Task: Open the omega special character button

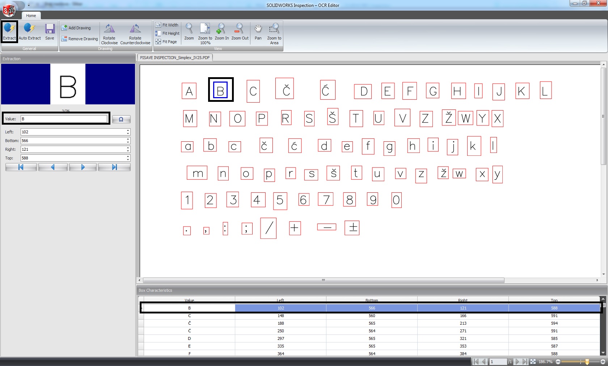Action: tap(121, 119)
